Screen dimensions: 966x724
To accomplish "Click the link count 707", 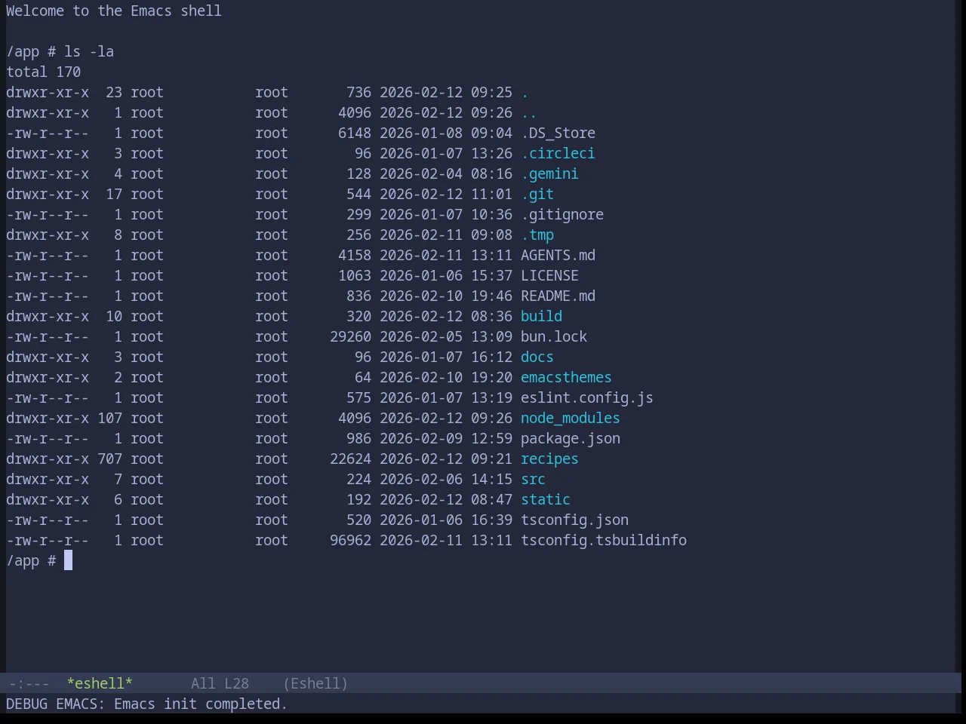I will point(109,459).
